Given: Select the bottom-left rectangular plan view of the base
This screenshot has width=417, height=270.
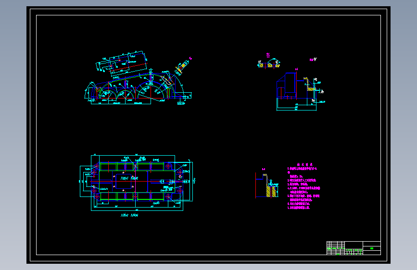Looking at the screenshot, I should tap(137, 183).
